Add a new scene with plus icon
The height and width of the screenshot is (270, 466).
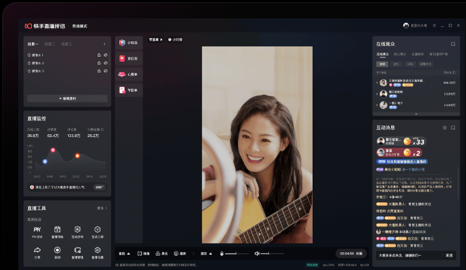[104, 44]
